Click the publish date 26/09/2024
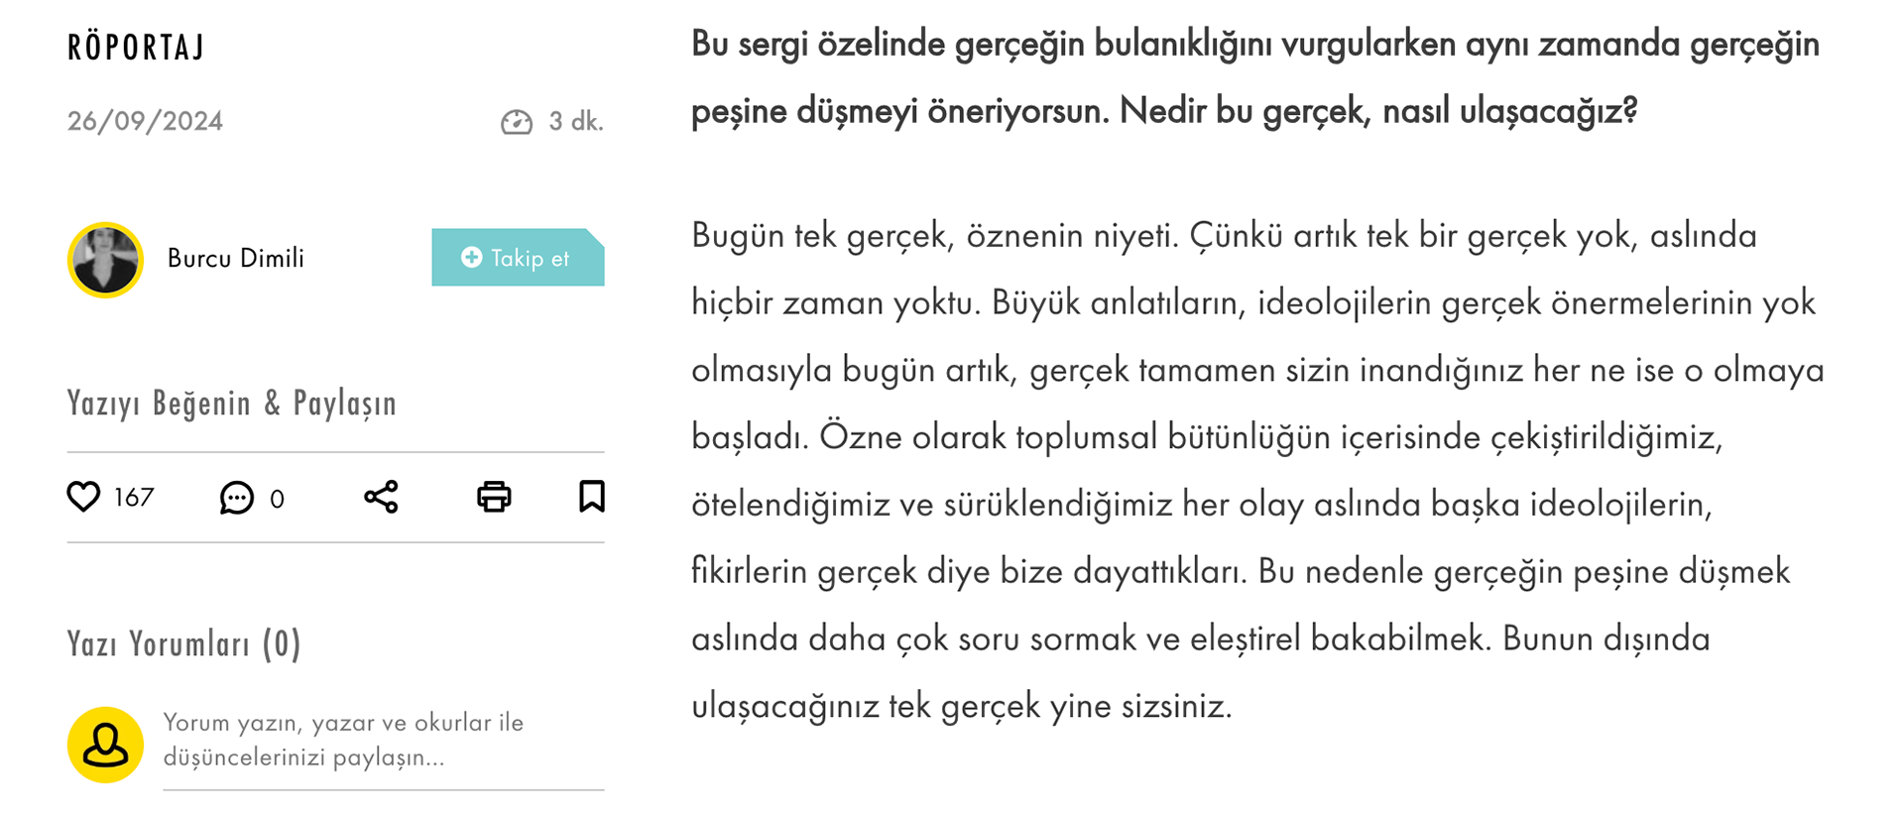The height and width of the screenshot is (816, 1904). [145, 121]
